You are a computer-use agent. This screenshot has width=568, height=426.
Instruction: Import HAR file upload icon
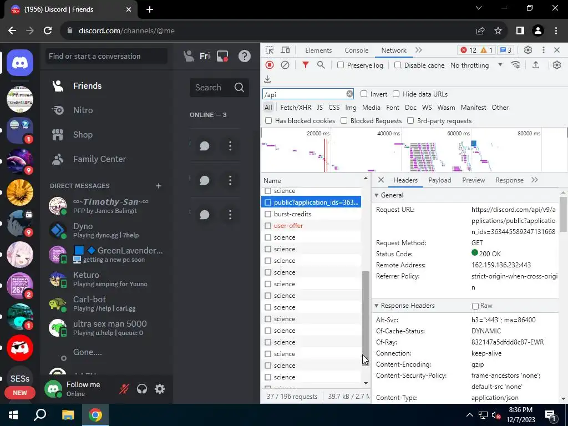click(x=536, y=65)
